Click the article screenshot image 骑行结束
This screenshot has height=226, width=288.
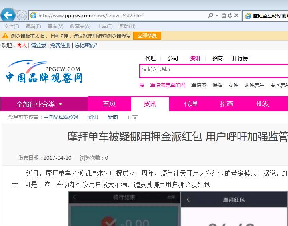point(124,208)
